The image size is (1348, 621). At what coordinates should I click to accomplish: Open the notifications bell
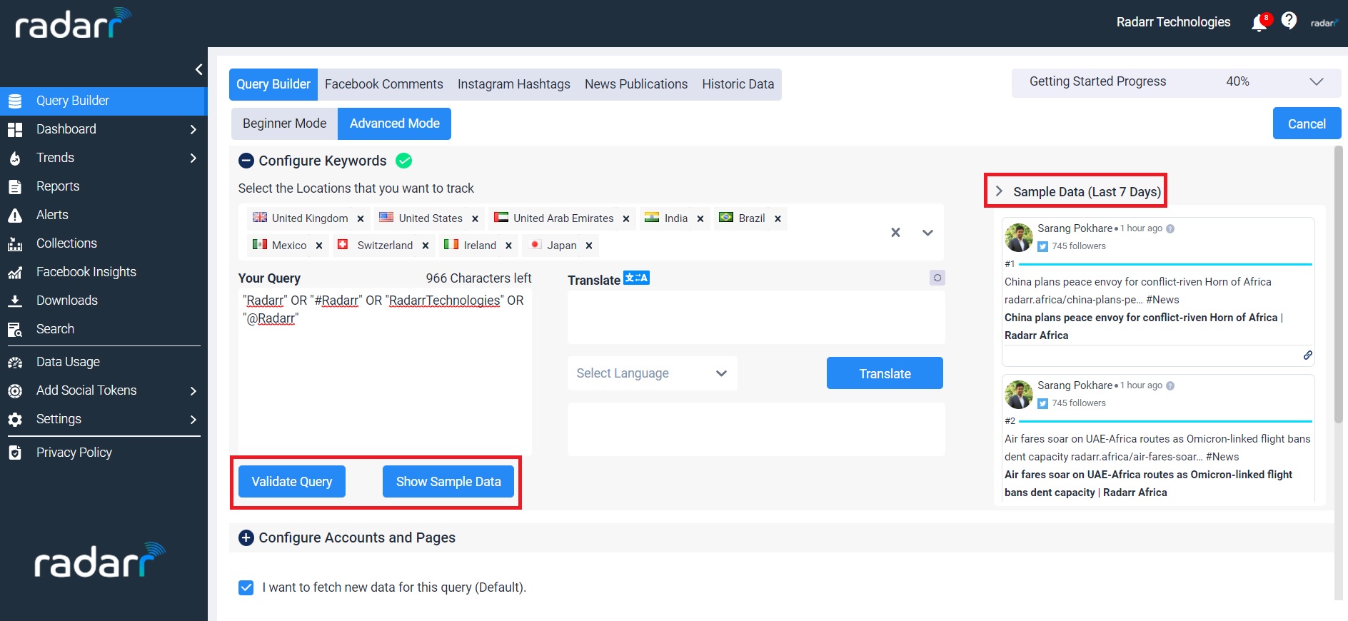pyautogui.click(x=1259, y=22)
